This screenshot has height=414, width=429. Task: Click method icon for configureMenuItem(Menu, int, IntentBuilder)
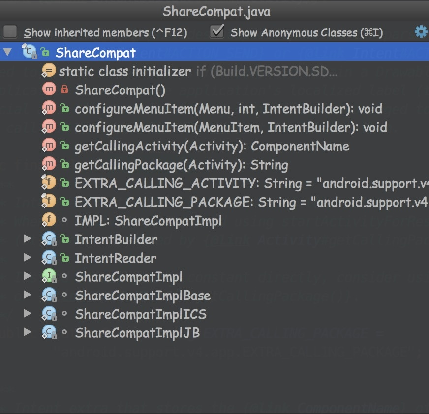tap(49, 108)
